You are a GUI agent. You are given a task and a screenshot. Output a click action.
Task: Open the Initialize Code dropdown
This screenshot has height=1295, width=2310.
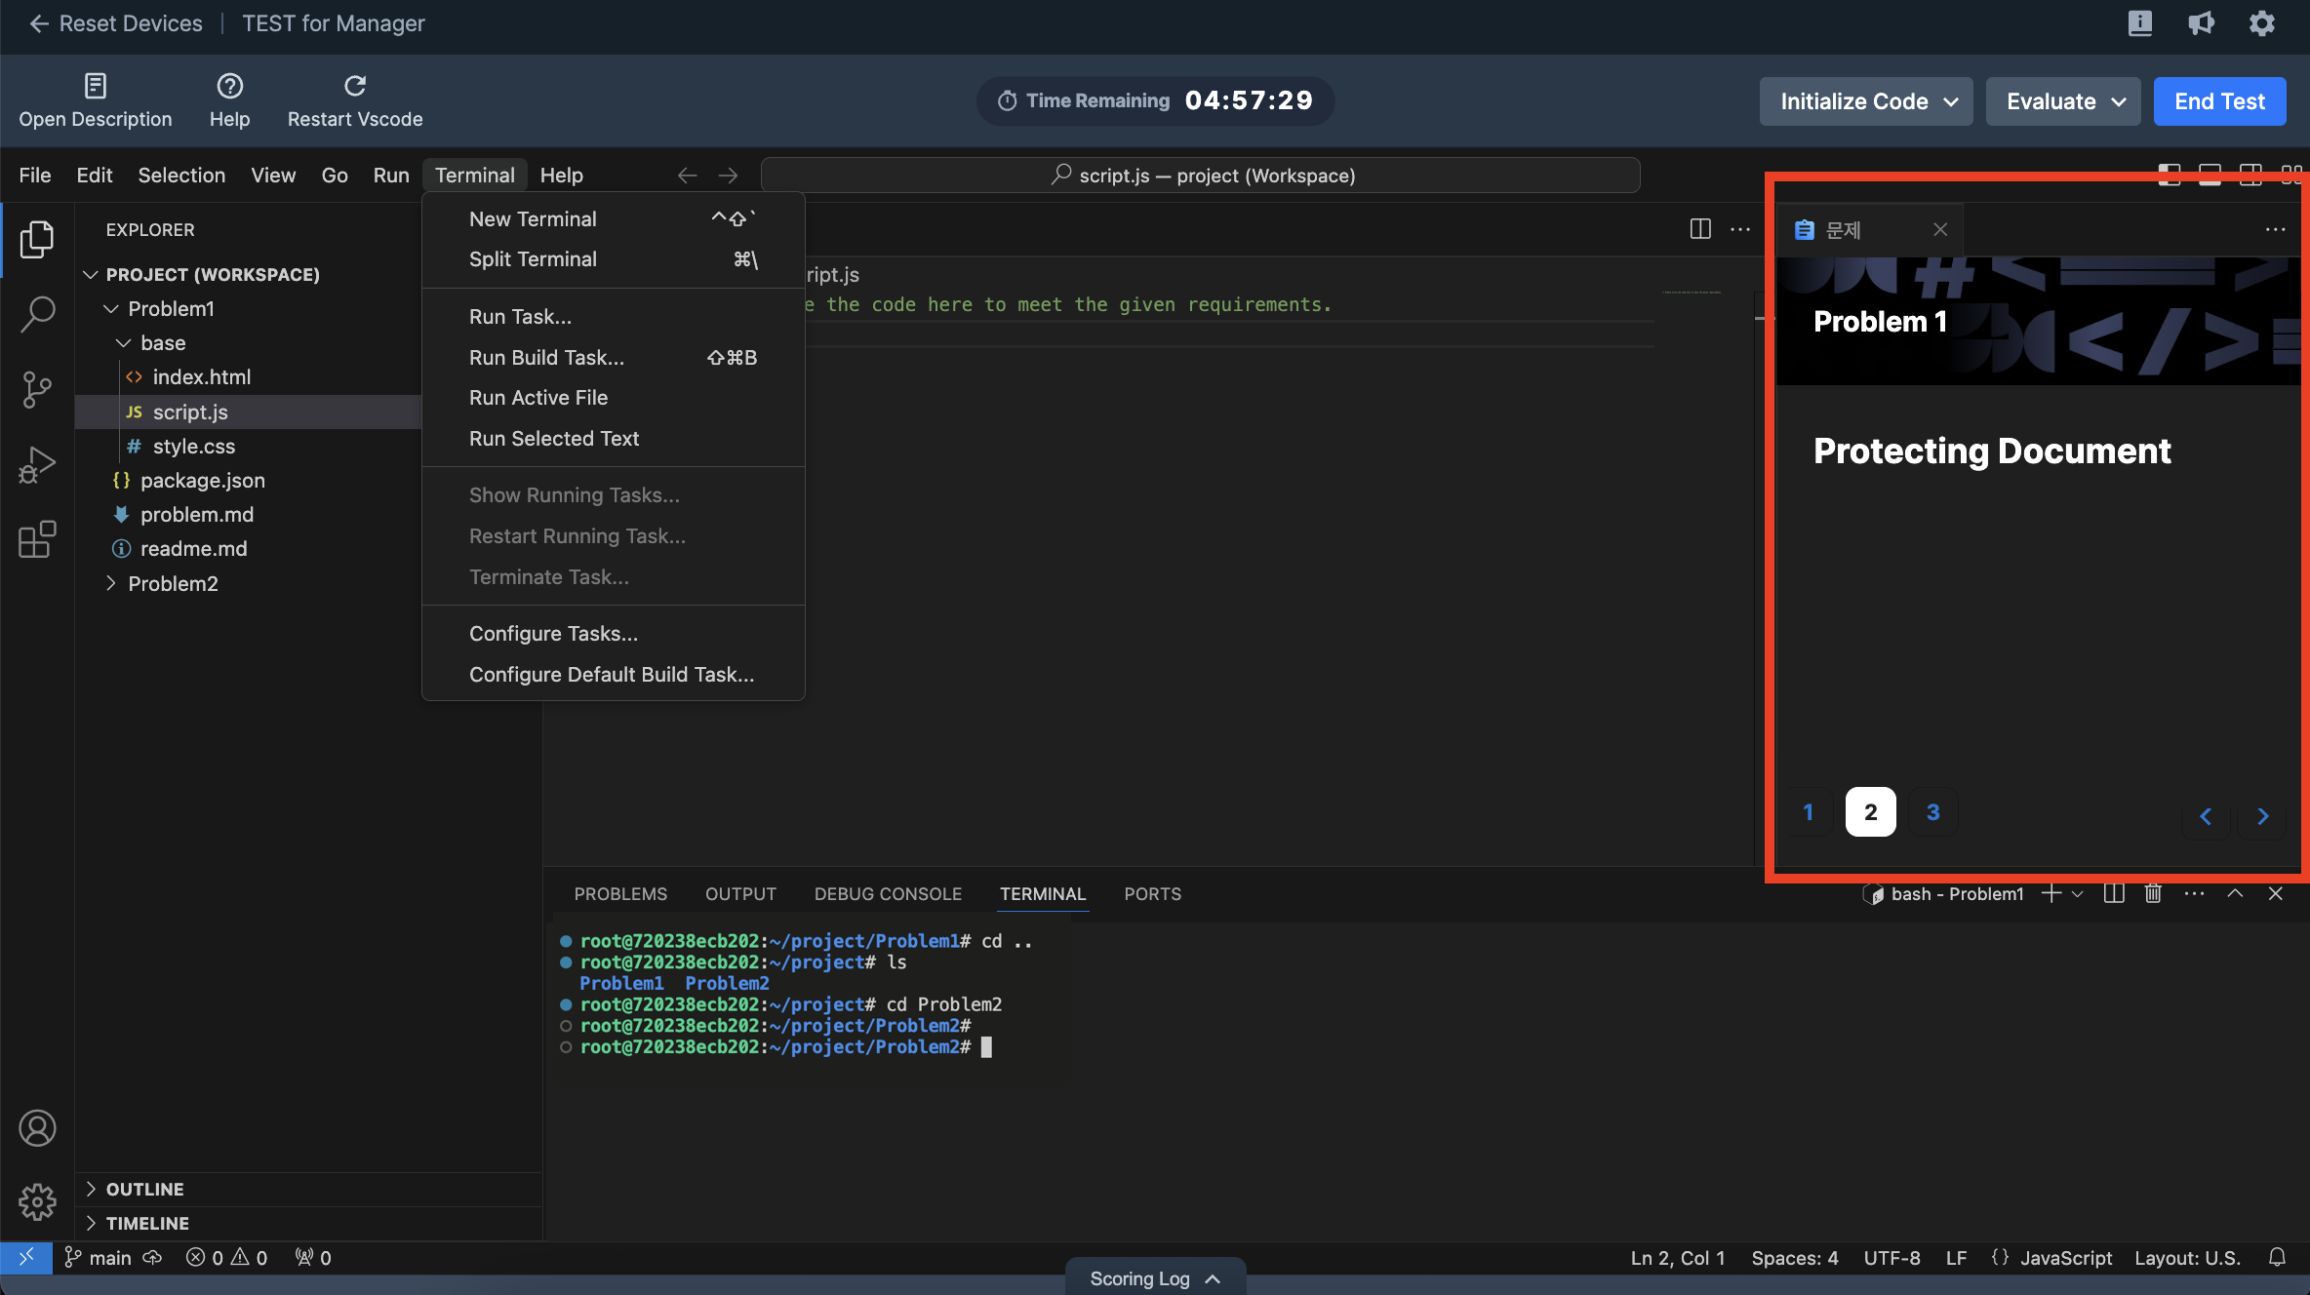[1866, 101]
